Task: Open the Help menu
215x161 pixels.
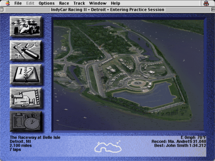Action: (116, 3)
